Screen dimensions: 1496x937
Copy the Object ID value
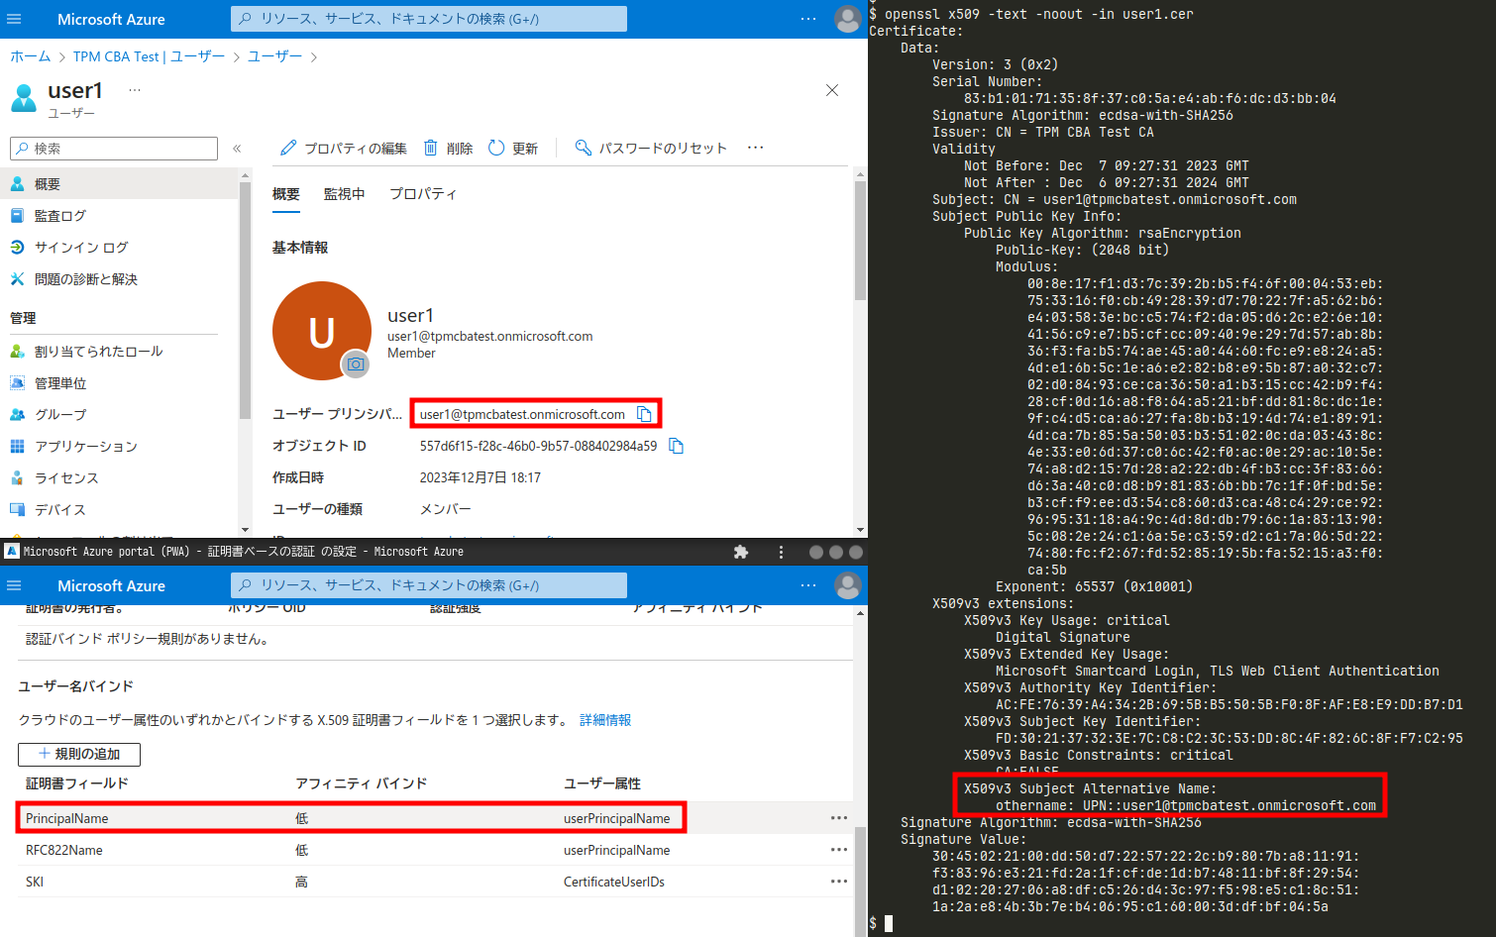coord(676,446)
